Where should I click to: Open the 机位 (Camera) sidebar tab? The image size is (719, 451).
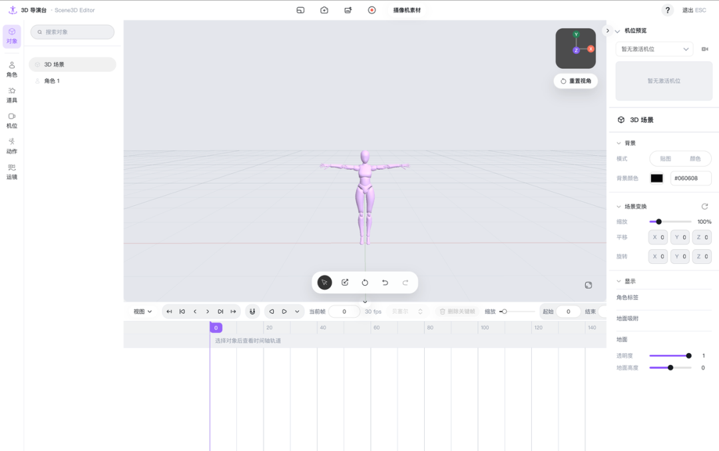tap(12, 121)
